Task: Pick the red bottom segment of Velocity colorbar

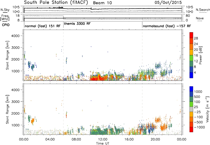Action: [191, 130]
